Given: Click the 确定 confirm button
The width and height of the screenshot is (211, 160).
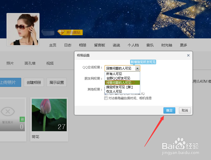Looking at the screenshot, I should [x=169, y=110].
